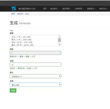The height and width of the screenshot is (109, 110).
Task: Go to 首页 breadcrumb link
Action: [13, 14]
